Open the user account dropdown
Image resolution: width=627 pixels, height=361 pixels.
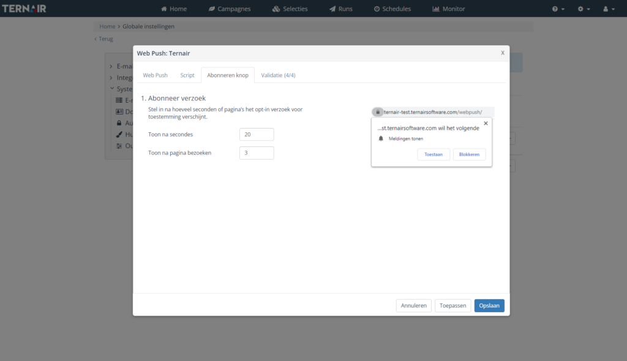coord(609,9)
